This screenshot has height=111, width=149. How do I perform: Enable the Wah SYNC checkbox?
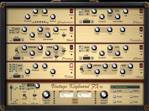point(11,40)
